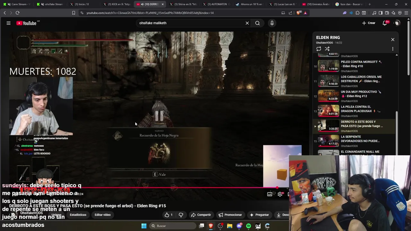Viewport: 411px width, 231px height.
Task: Mute the active DERROTO tab audio icon
Action: click(x=142, y=4)
